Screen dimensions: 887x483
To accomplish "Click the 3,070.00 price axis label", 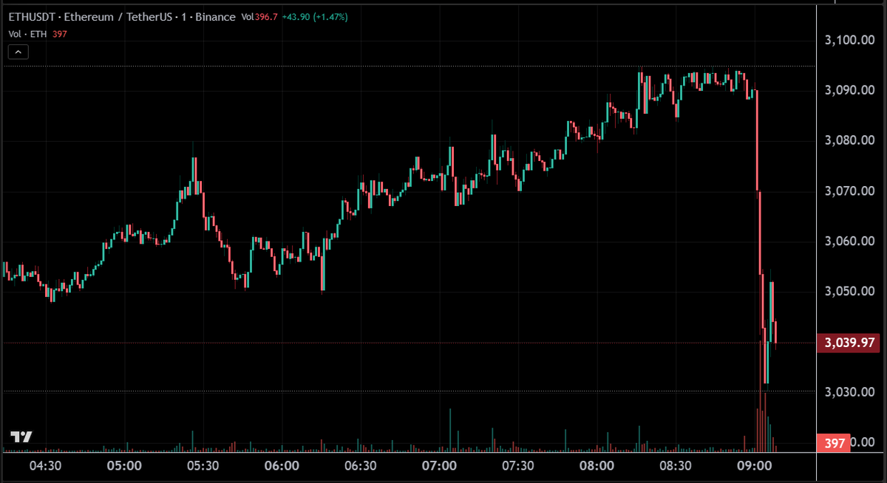I will (x=850, y=191).
